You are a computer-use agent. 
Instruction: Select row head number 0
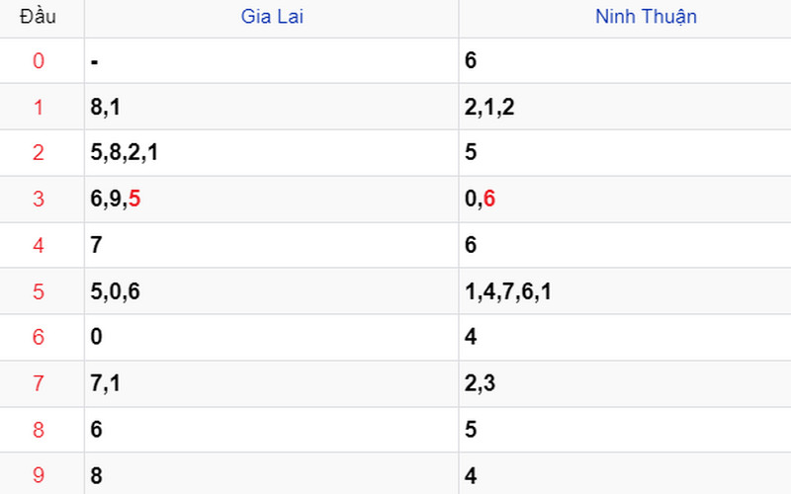39,61
